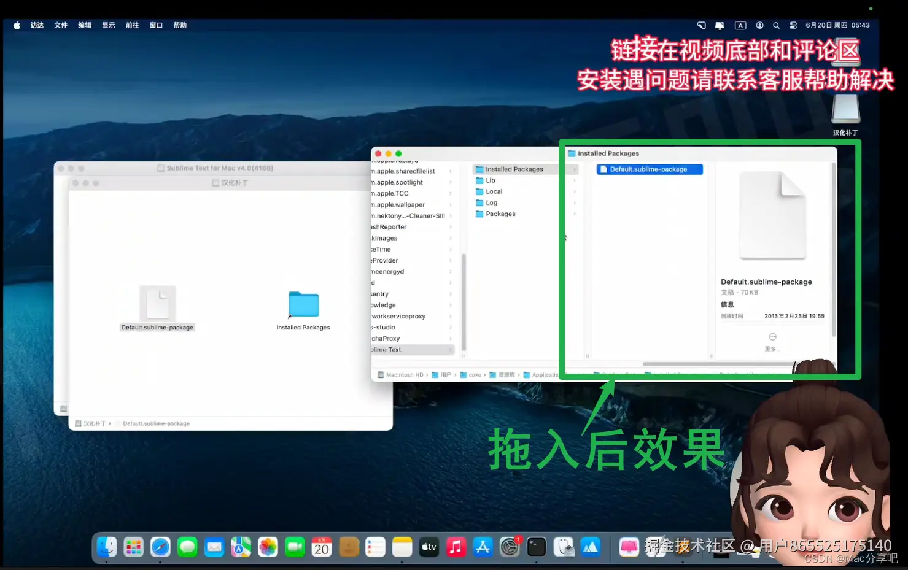Open Mail from the Dock
The image size is (908, 570).
point(214,546)
